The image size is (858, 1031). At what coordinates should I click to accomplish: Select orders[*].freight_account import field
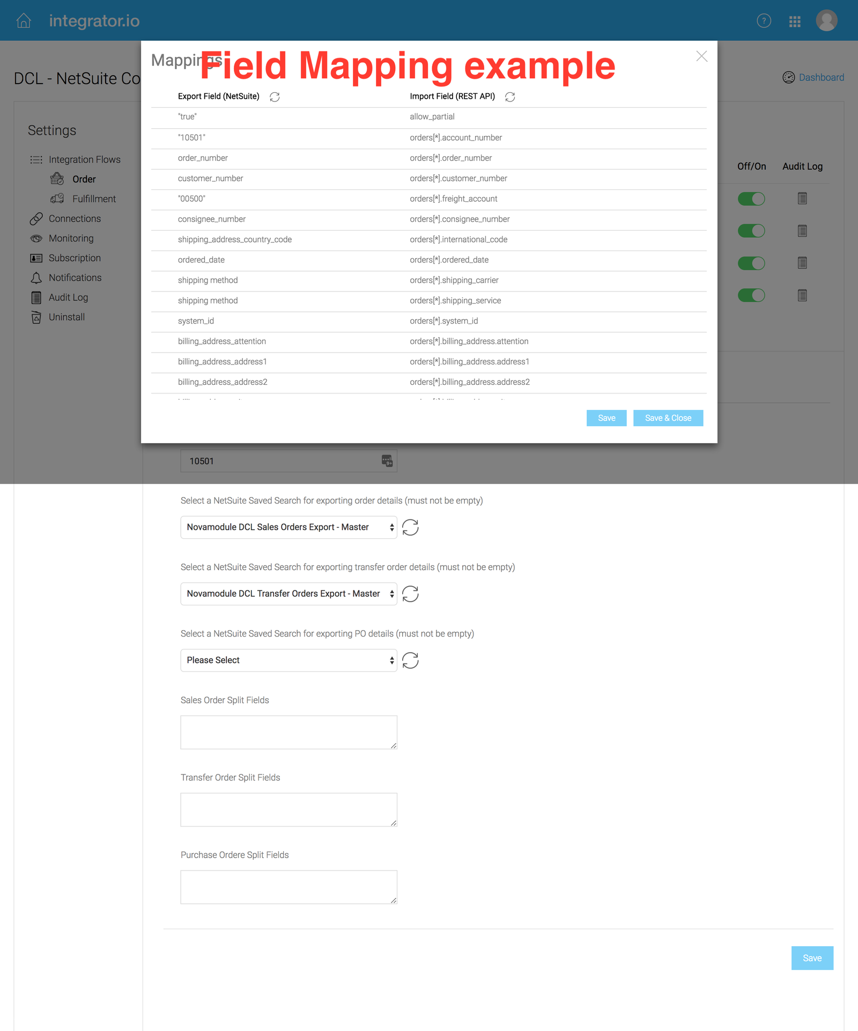tap(453, 199)
